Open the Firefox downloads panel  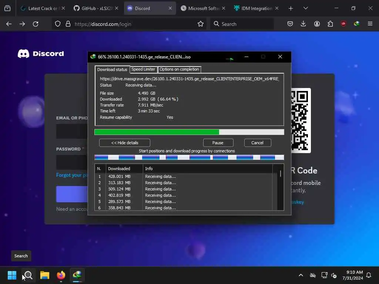click(x=303, y=24)
